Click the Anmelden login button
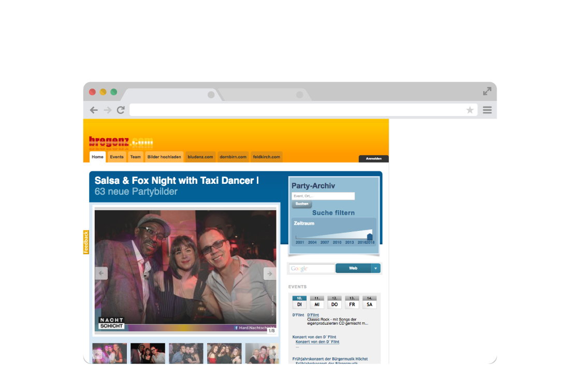 (x=373, y=158)
